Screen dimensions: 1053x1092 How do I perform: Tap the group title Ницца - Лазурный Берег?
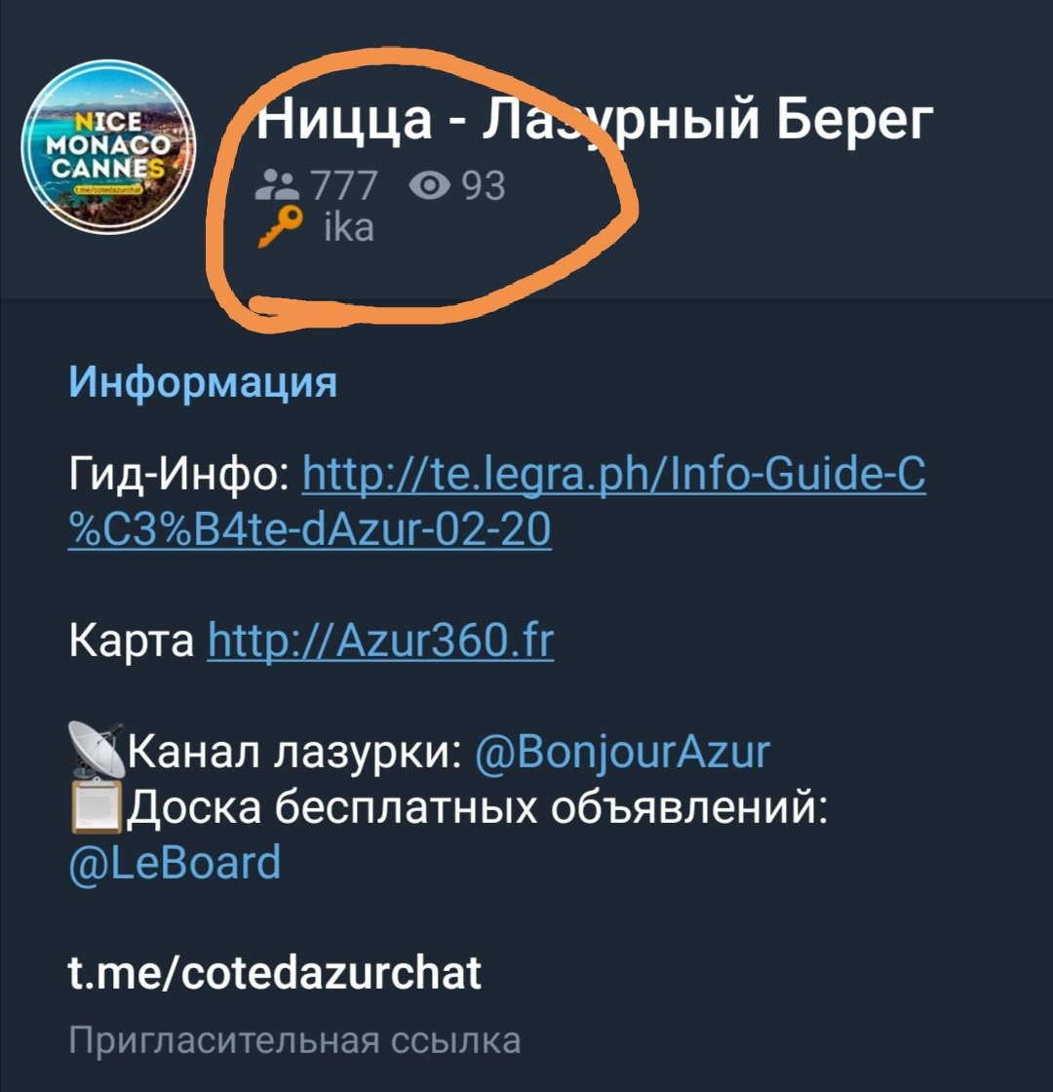coord(595,118)
